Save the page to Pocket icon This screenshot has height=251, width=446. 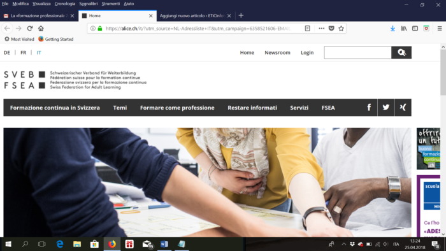point(331,29)
